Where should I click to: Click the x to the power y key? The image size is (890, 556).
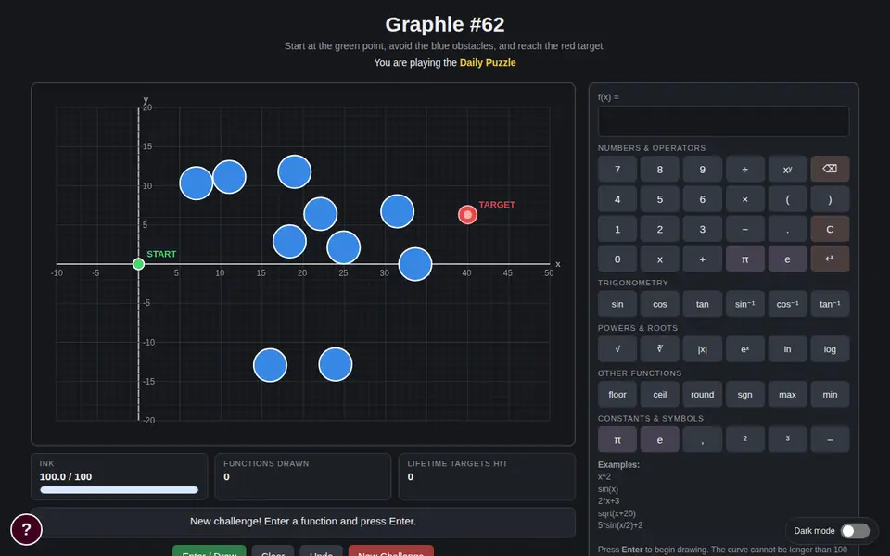click(x=787, y=169)
